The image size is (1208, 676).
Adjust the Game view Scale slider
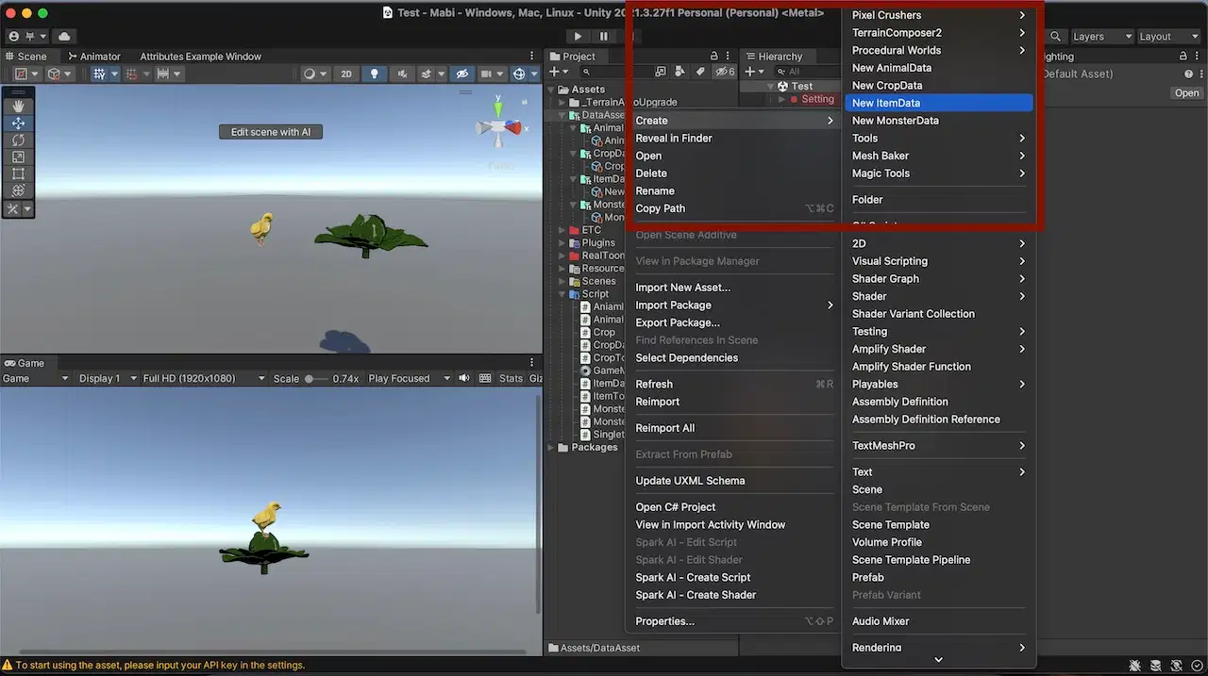[x=316, y=378]
